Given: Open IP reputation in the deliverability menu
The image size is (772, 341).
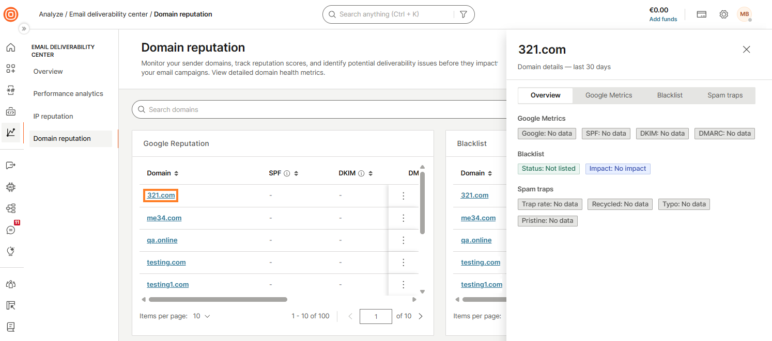Looking at the screenshot, I should coord(53,117).
